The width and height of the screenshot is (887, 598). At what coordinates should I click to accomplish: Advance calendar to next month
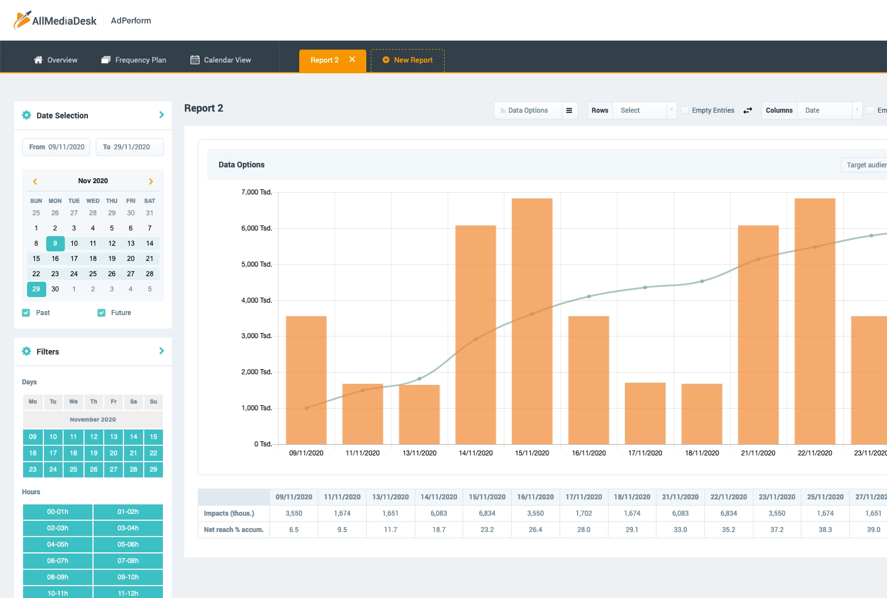coord(150,181)
